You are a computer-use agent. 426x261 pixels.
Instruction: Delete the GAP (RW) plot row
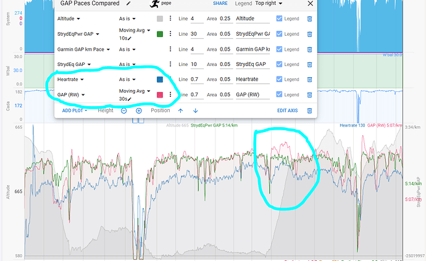pyautogui.click(x=309, y=95)
